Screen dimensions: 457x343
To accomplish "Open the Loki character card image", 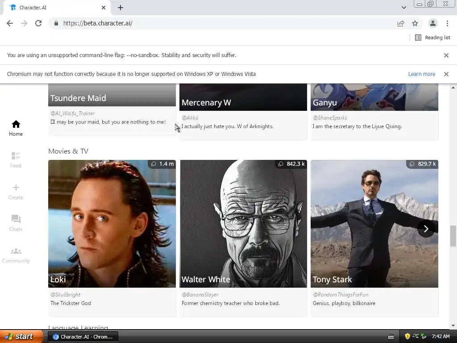I will tap(112, 223).
